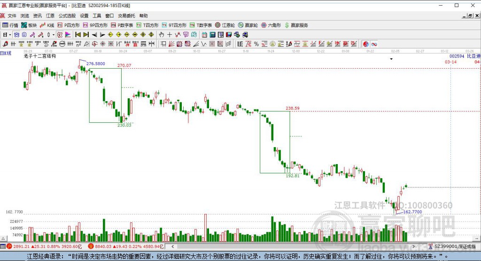Image resolution: width=481 pixels, height=261 pixels.
Task: Click the 270.07 resistance level label
Action: coord(124,65)
